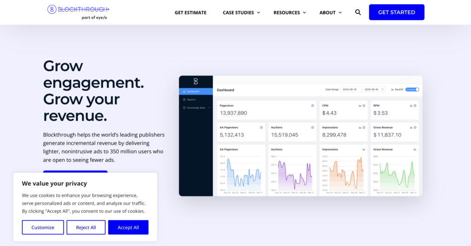Expand the About menu
Viewport: 471px width, 246px height.
(330, 12)
